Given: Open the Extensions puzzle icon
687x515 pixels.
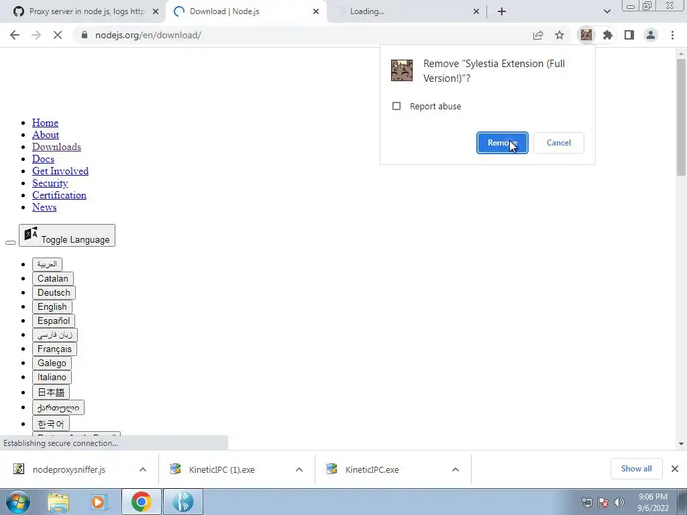Looking at the screenshot, I should [x=608, y=35].
